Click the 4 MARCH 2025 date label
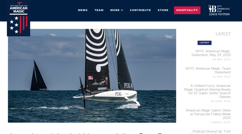This screenshot has height=134, width=242. click(221, 122)
